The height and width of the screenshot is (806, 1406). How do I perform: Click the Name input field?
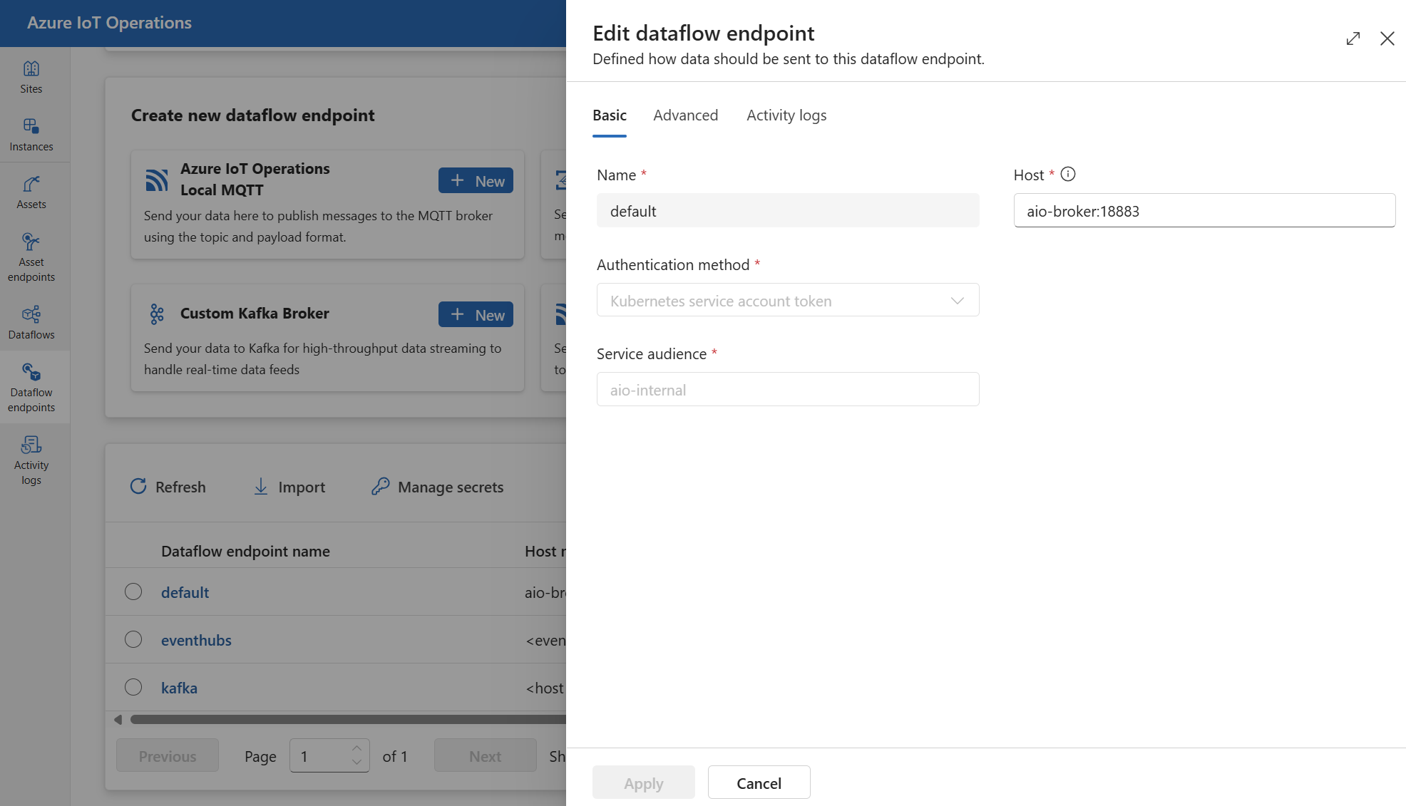point(787,210)
